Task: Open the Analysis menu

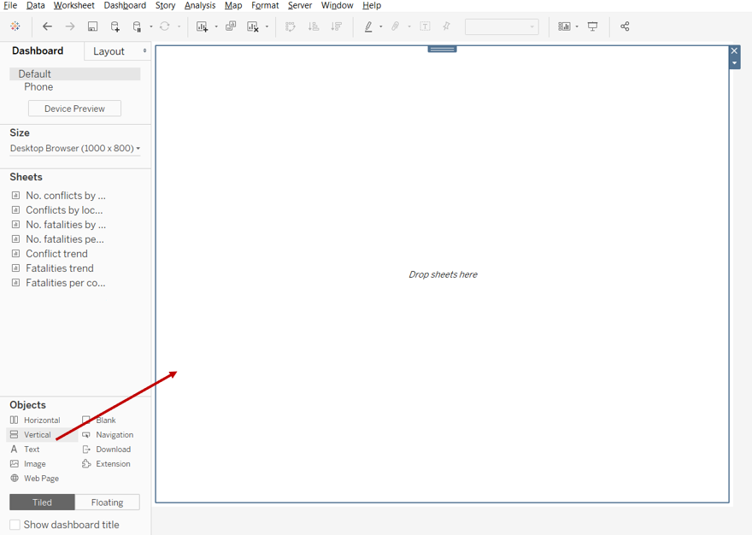Action: (200, 5)
